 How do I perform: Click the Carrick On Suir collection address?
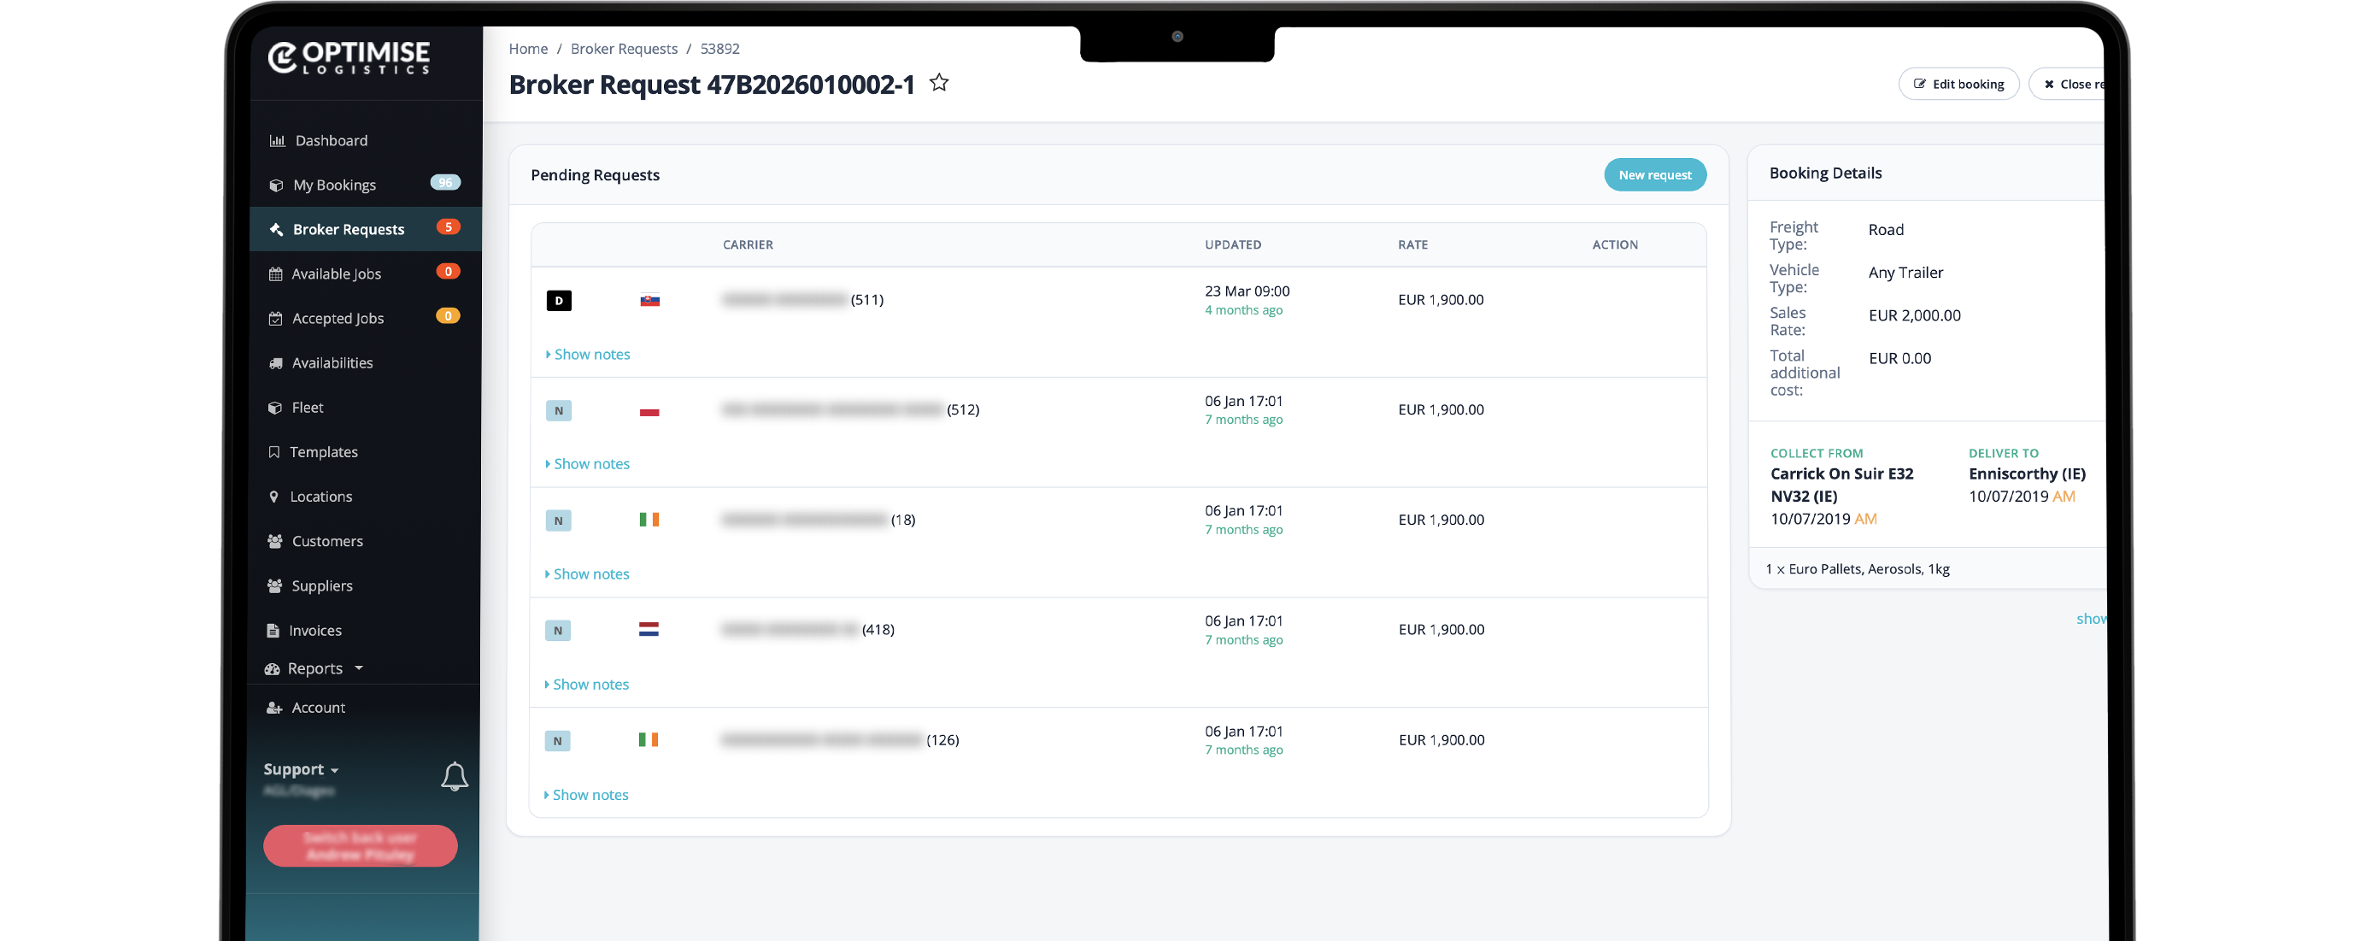pos(1841,485)
